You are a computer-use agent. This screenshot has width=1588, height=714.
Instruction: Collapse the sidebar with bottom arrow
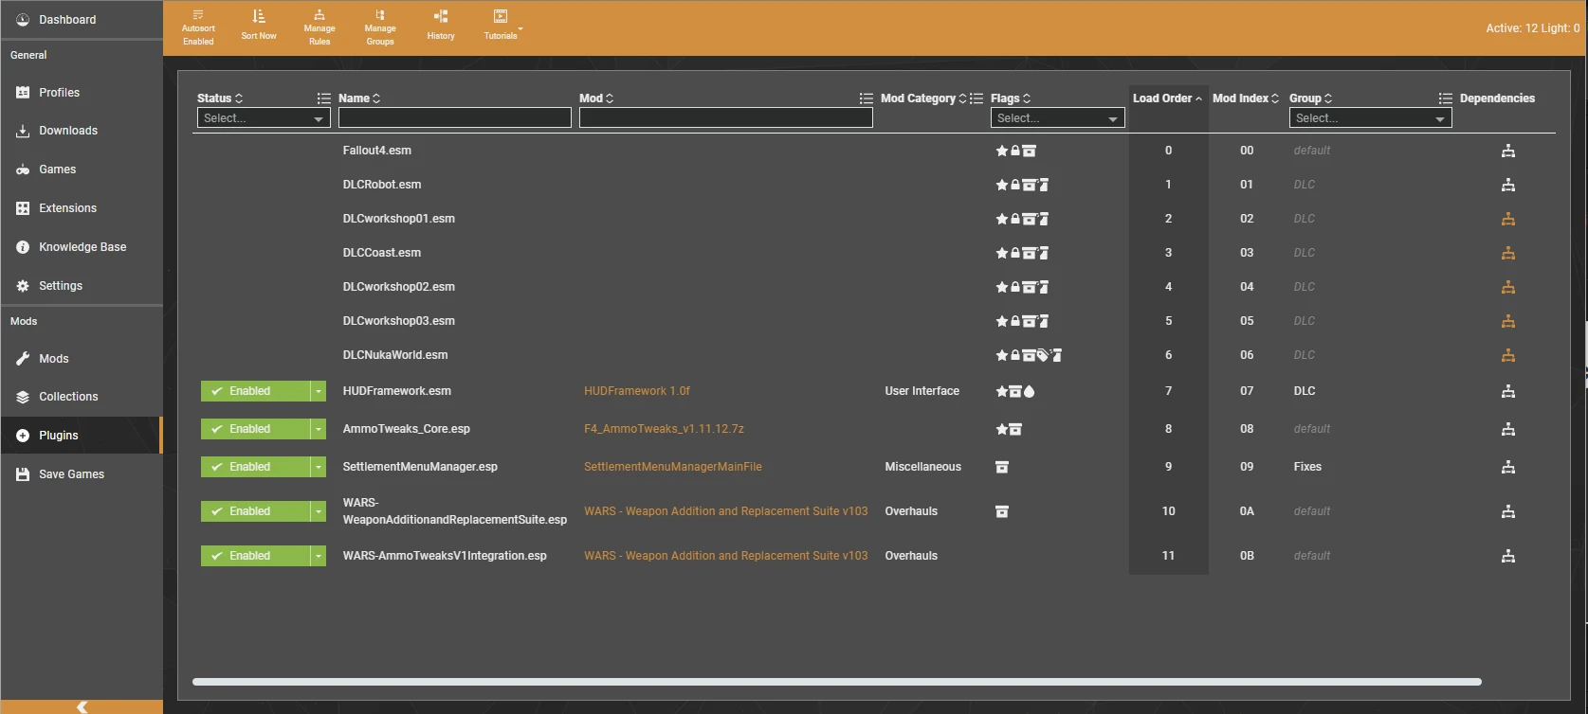[x=82, y=706]
